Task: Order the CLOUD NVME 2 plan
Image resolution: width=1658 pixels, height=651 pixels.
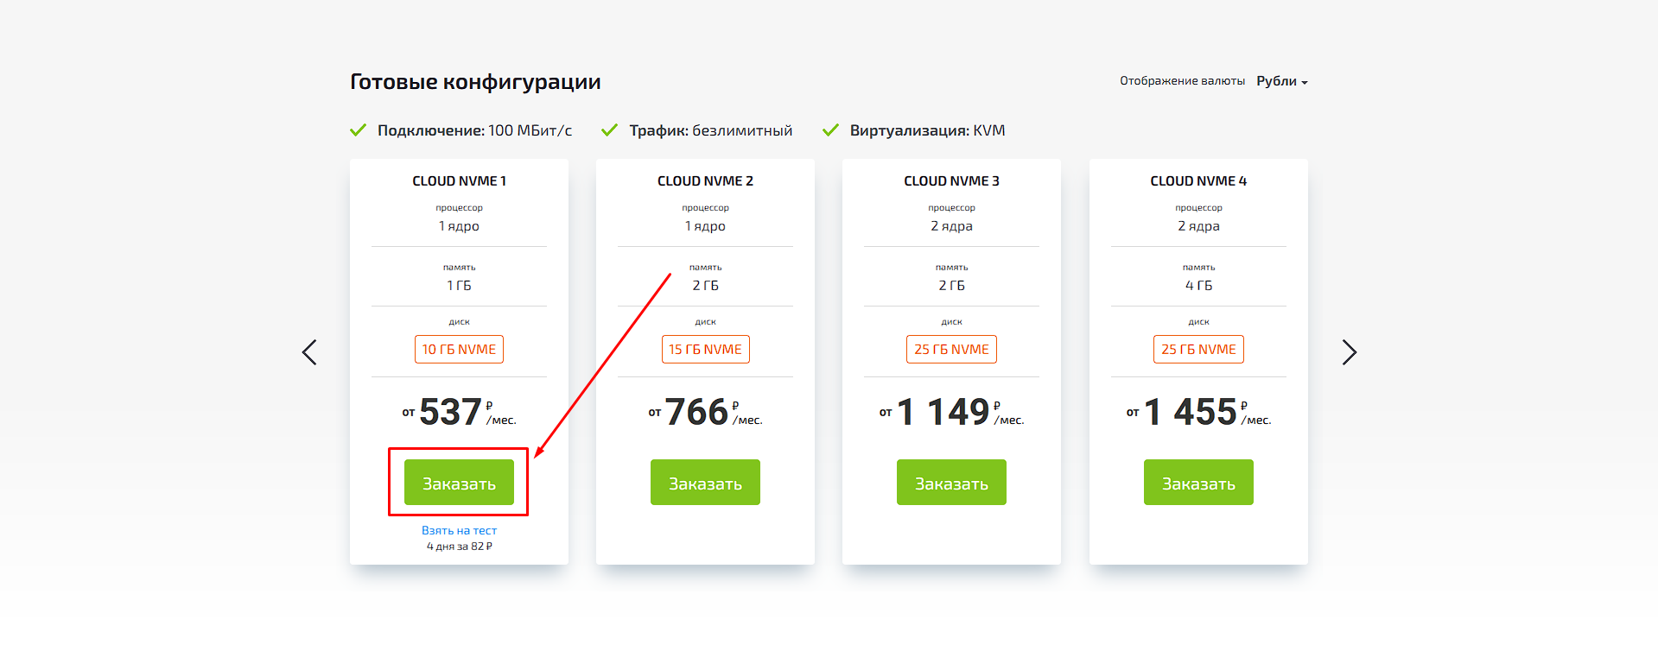Action: (705, 483)
